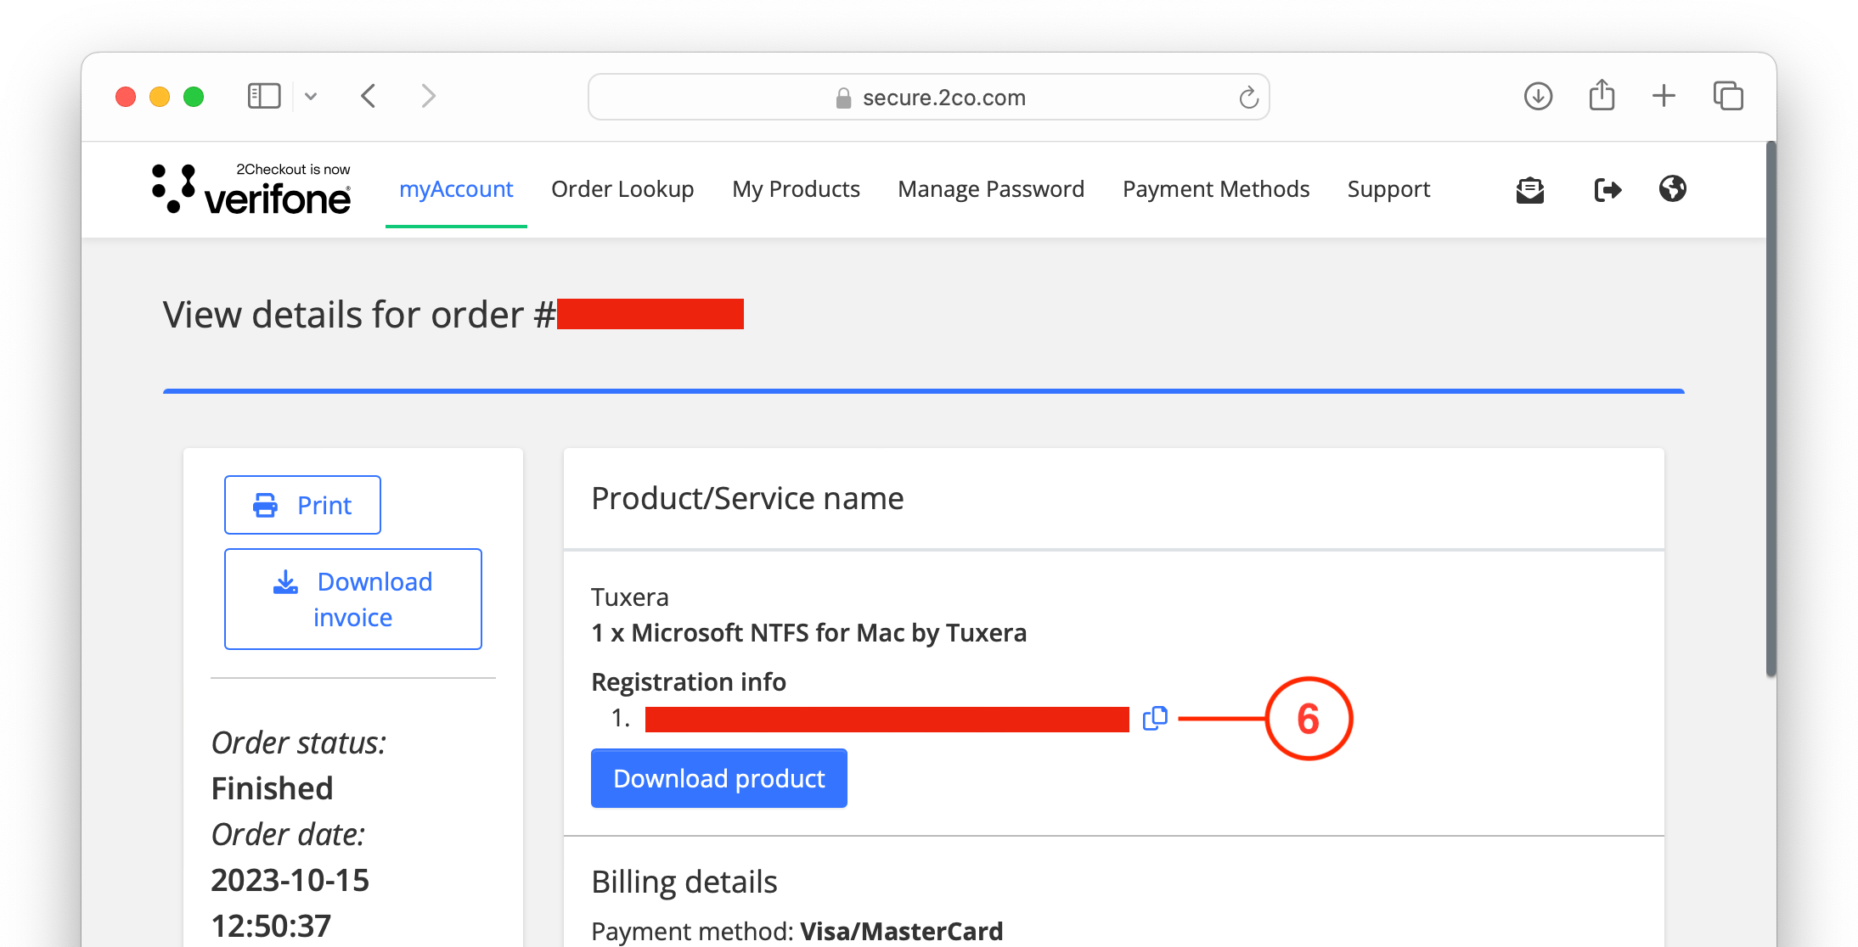Click the sign out arrow icon
This screenshot has height=947, width=1858.
[x=1607, y=189]
